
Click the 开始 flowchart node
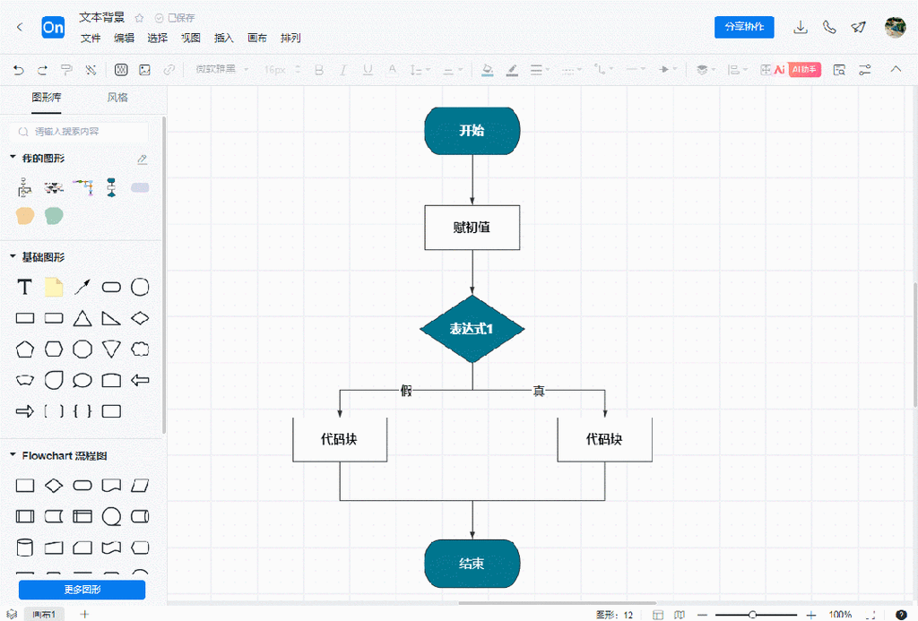pyautogui.click(x=472, y=131)
